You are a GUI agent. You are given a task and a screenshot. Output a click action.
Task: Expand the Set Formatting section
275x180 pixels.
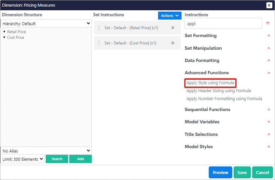(268, 36)
